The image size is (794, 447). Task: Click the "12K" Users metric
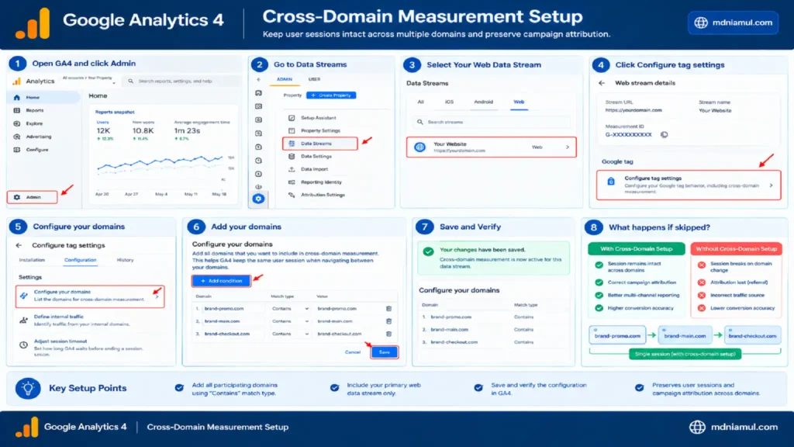103,130
